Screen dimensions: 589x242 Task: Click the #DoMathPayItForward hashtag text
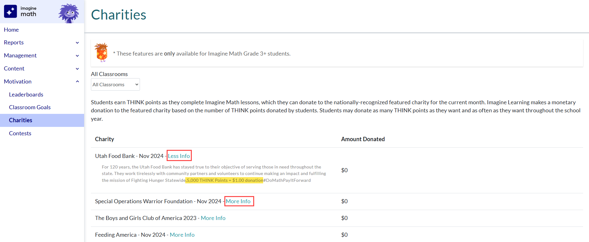point(287,180)
